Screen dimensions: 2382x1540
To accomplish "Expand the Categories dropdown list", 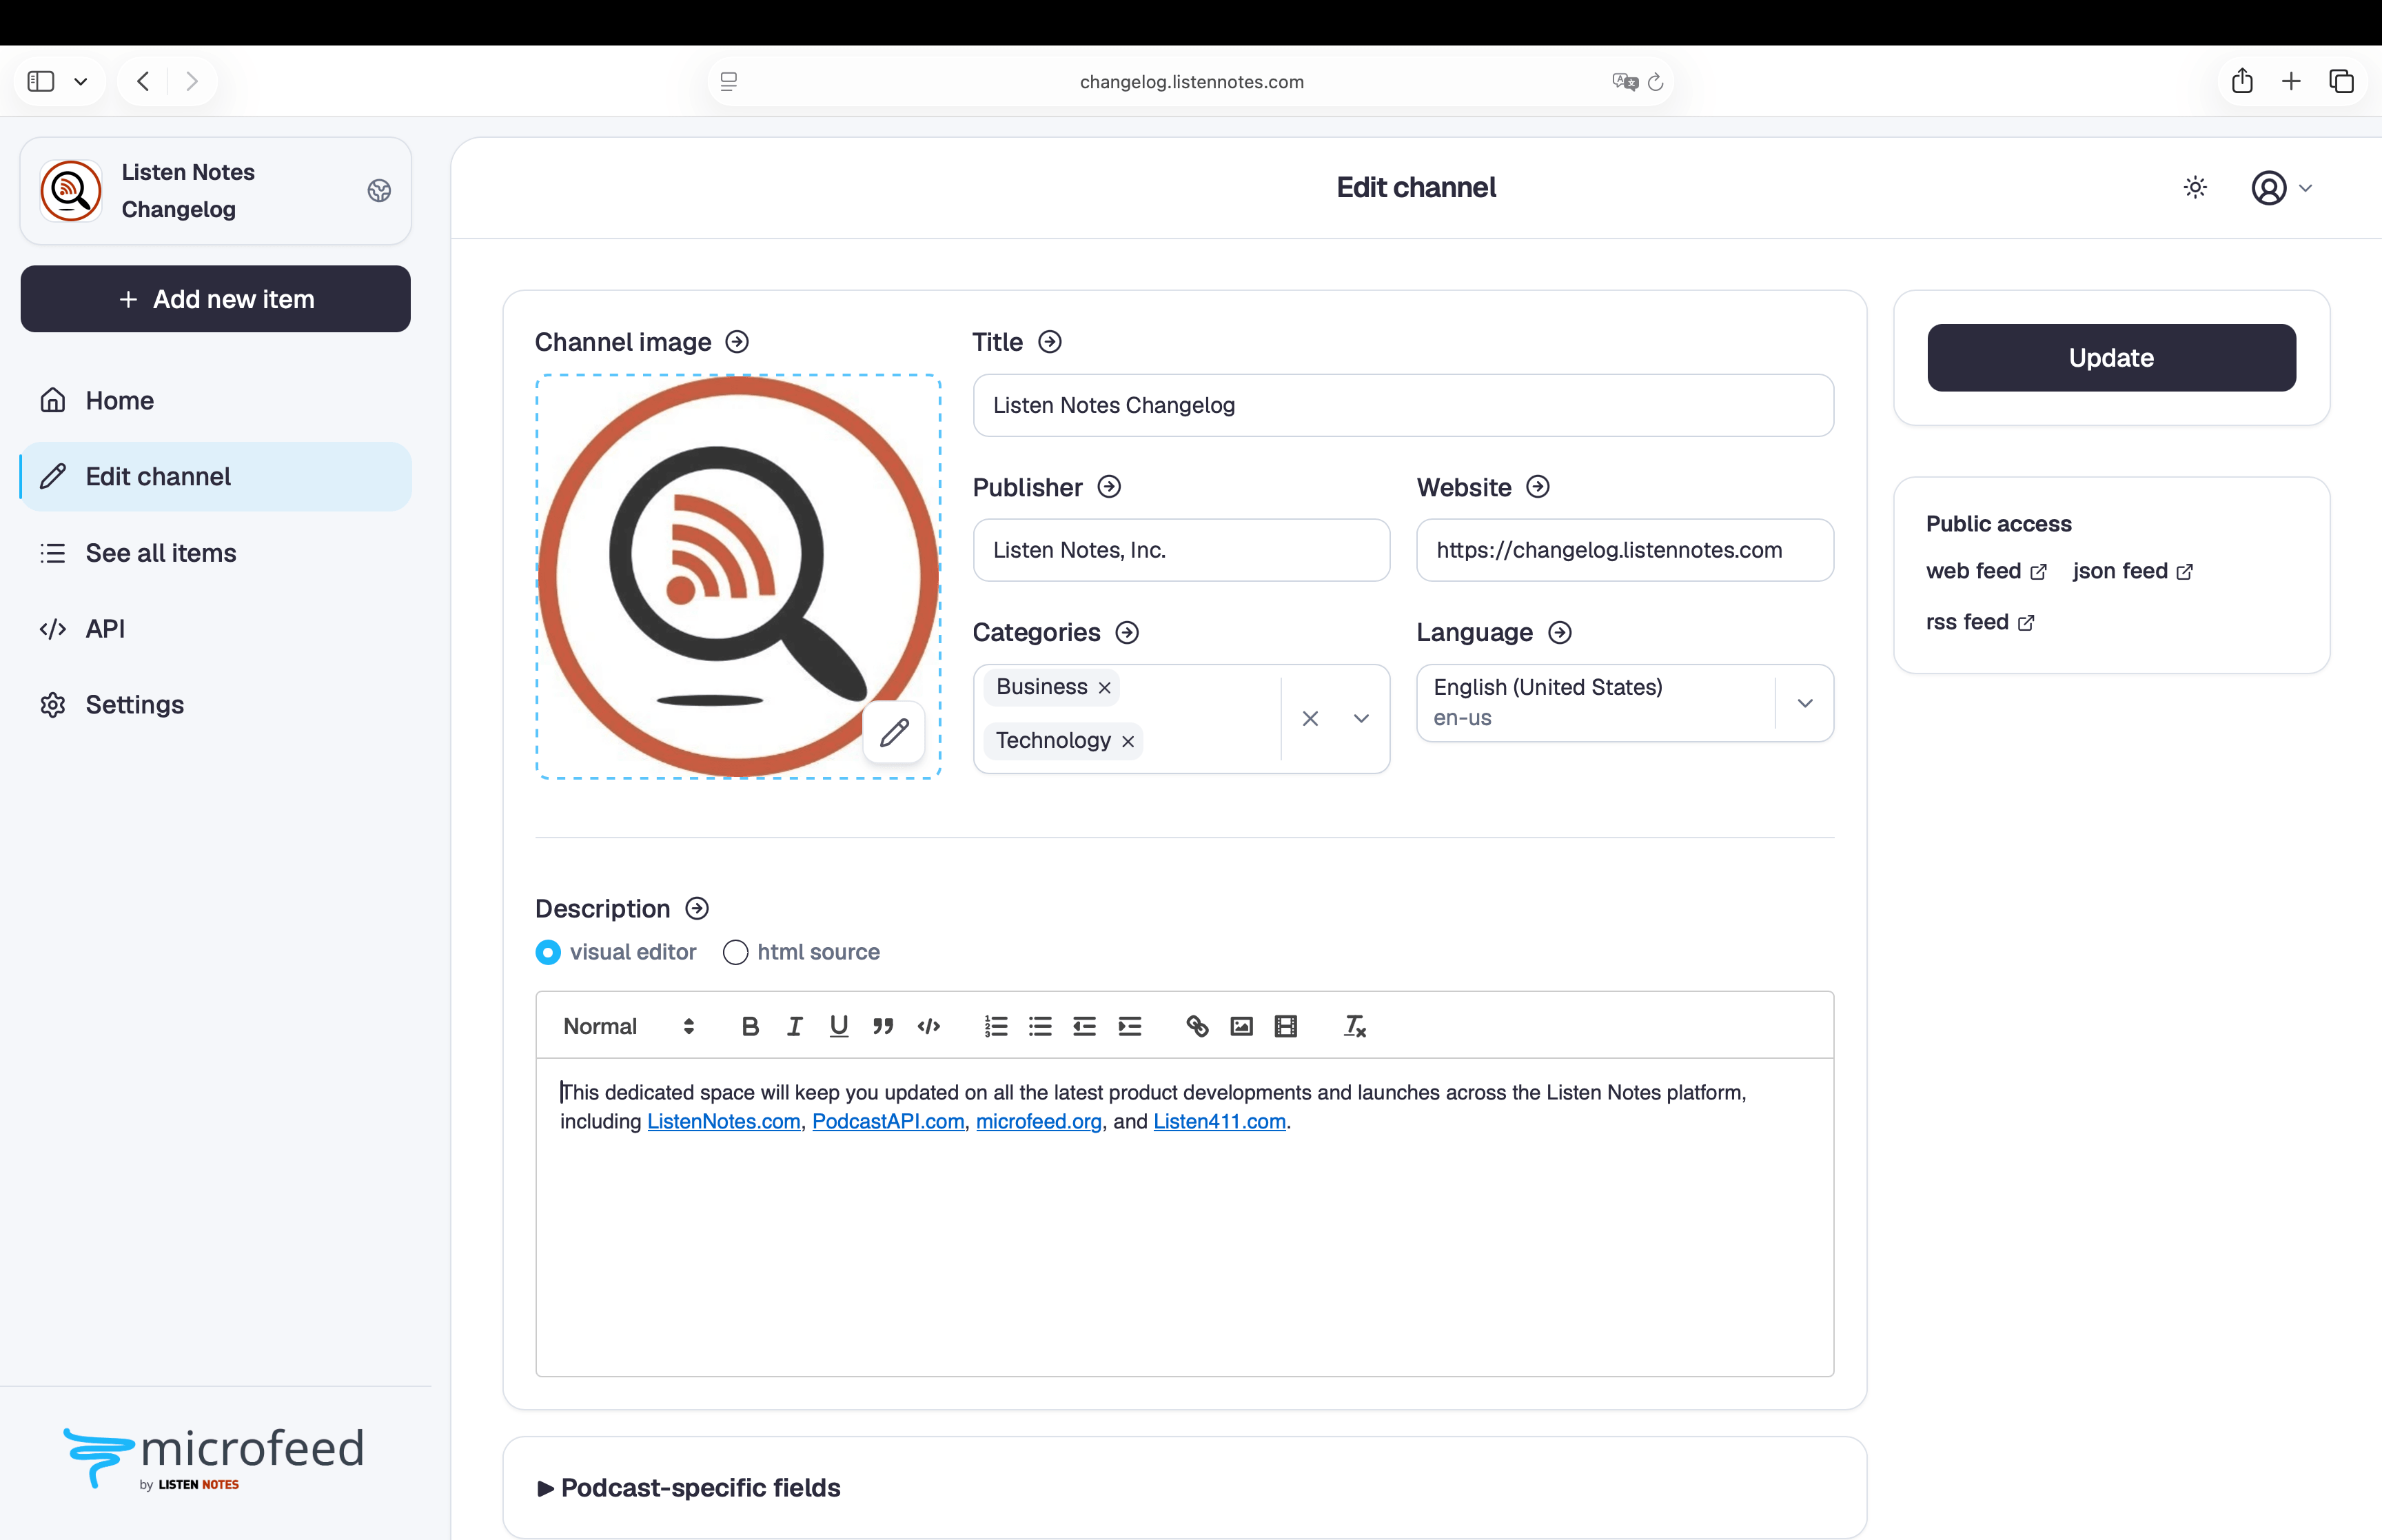I will [1361, 718].
